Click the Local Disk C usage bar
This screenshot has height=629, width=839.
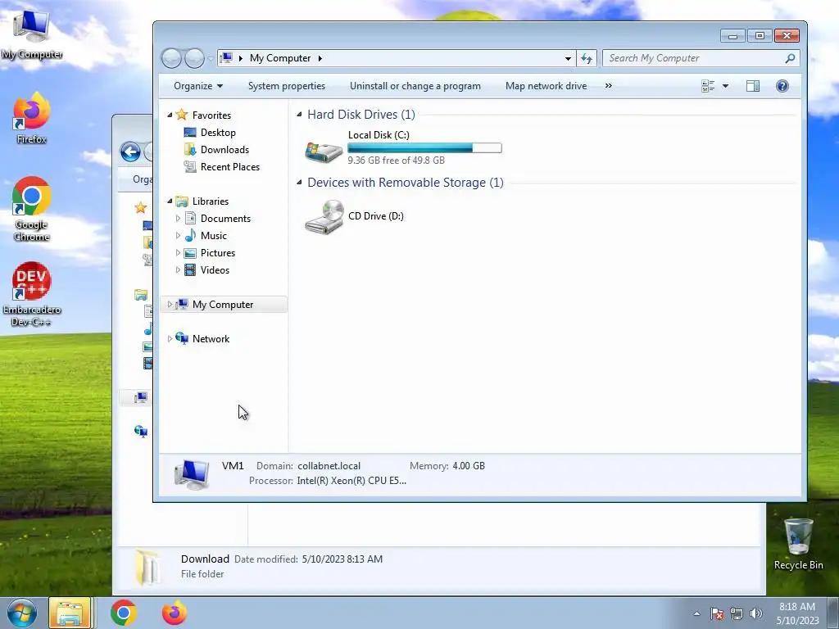pyautogui.click(x=424, y=148)
